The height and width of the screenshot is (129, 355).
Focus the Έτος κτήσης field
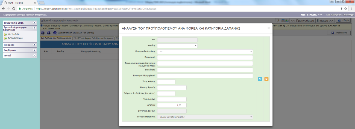click(166, 82)
